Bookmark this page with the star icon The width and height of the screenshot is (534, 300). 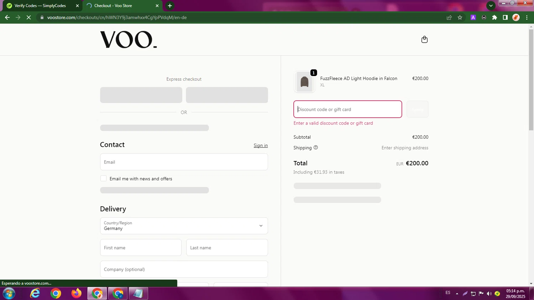(x=460, y=17)
